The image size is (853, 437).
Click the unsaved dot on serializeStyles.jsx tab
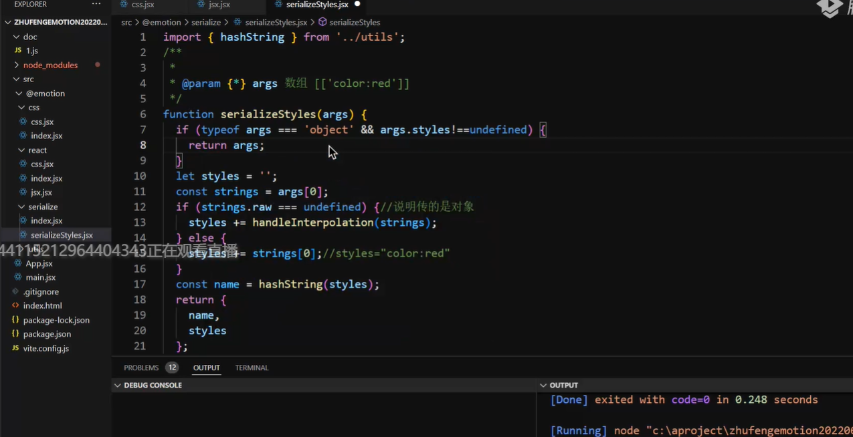coord(357,4)
